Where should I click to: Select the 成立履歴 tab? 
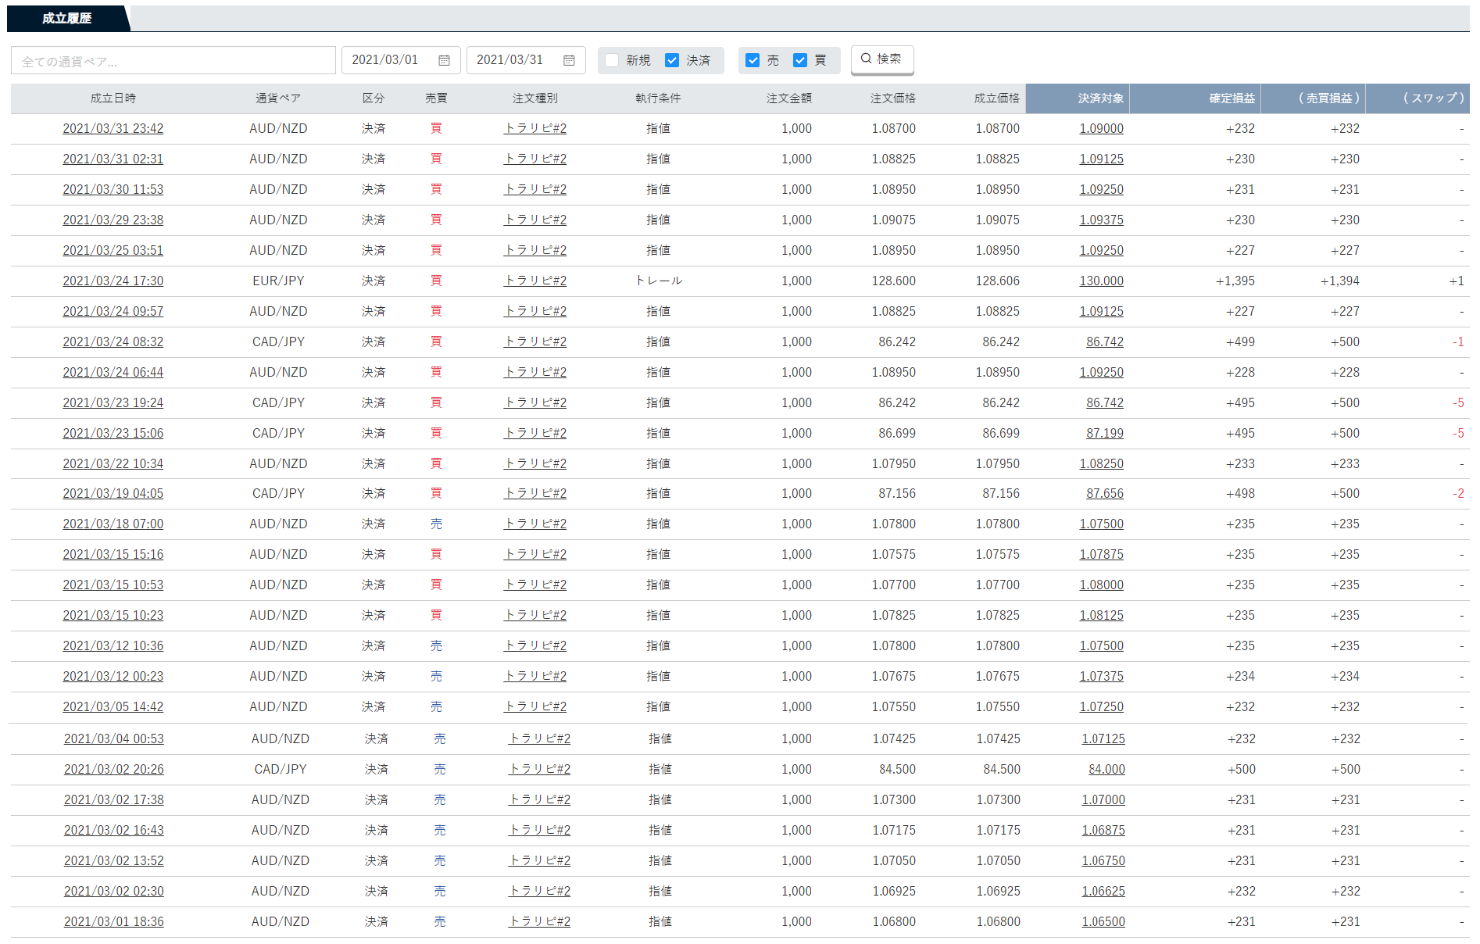pyautogui.click(x=67, y=18)
